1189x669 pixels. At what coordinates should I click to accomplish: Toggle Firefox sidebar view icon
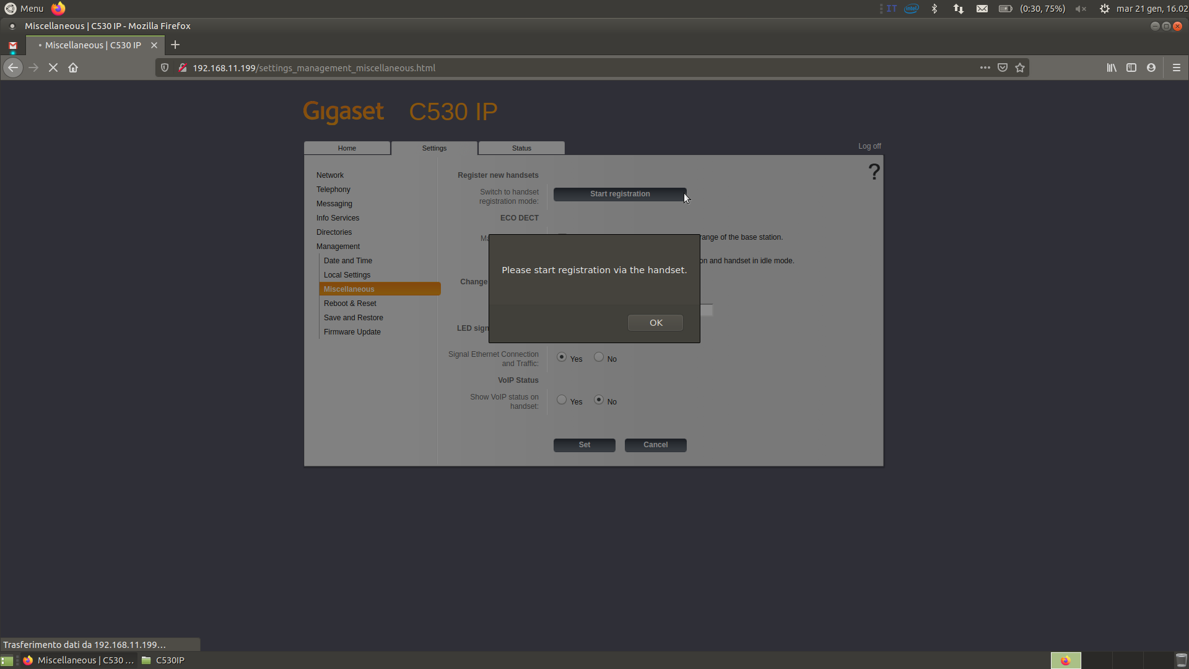pos(1131,68)
